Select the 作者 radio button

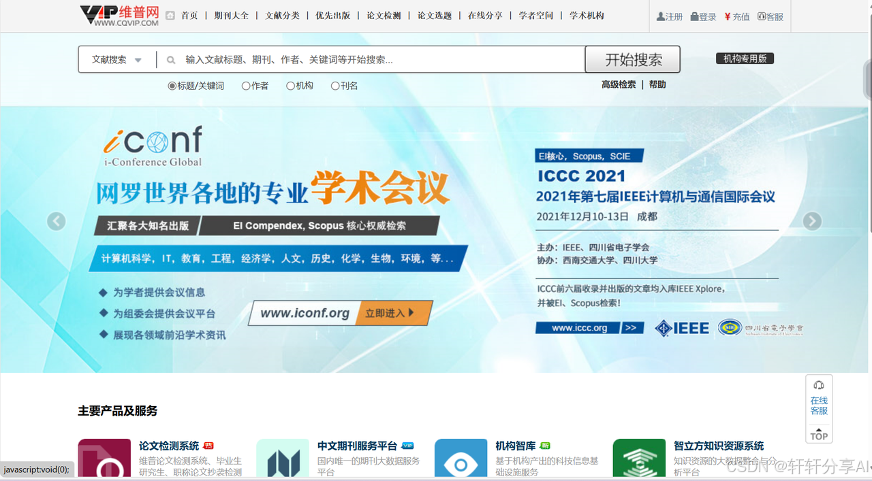point(246,86)
